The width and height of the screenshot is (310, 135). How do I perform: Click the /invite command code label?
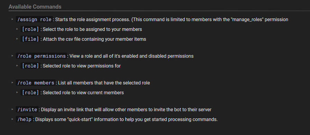click(x=27, y=109)
